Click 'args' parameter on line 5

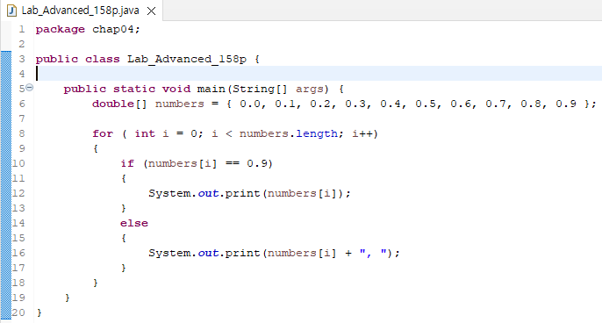point(310,90)
